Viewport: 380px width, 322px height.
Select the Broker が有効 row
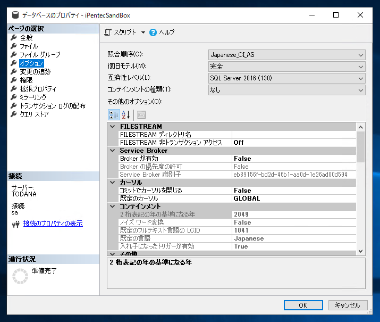(238, 159)
